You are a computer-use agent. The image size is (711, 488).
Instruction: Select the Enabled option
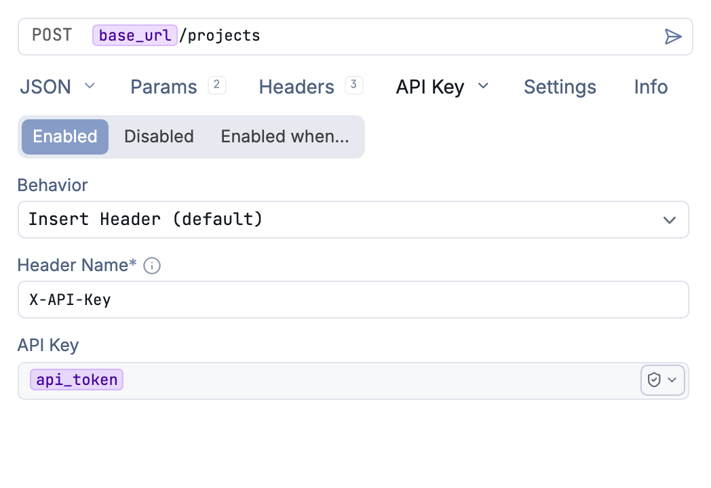tap(65, 137)
